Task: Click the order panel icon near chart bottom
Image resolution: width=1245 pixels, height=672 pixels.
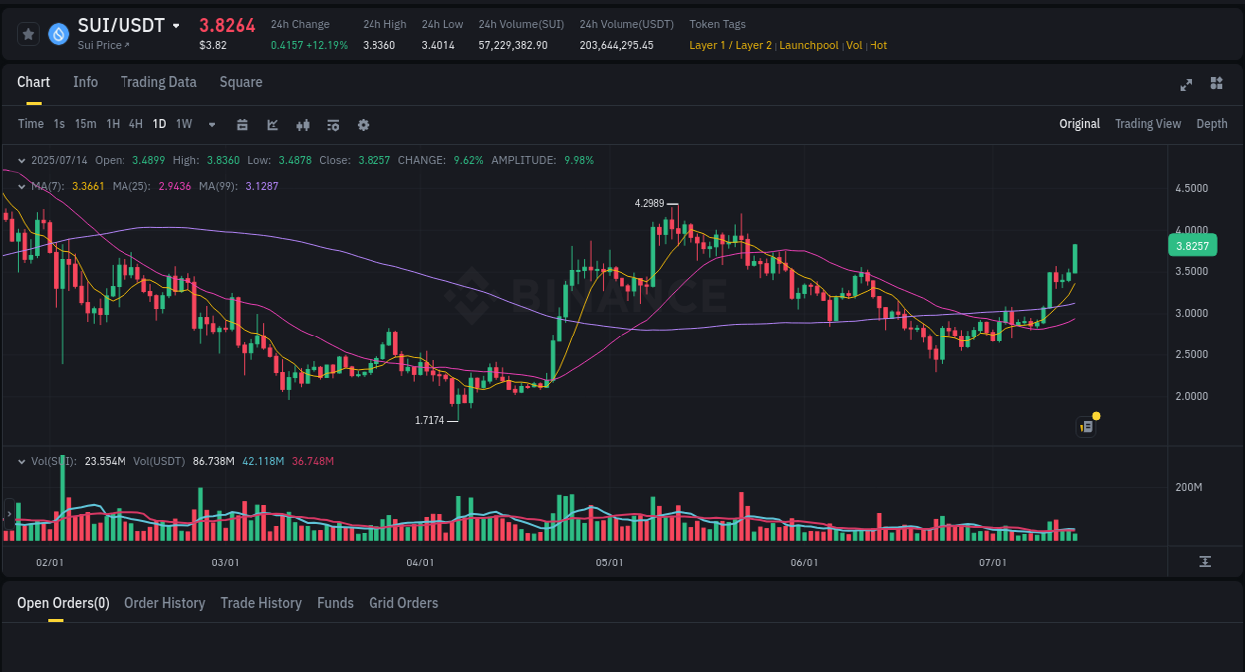Action: click(x=1085, y=426)
